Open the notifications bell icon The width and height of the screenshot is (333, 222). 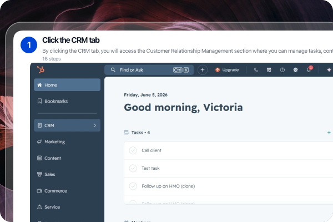pyautogui.click(x=309, y=70)
